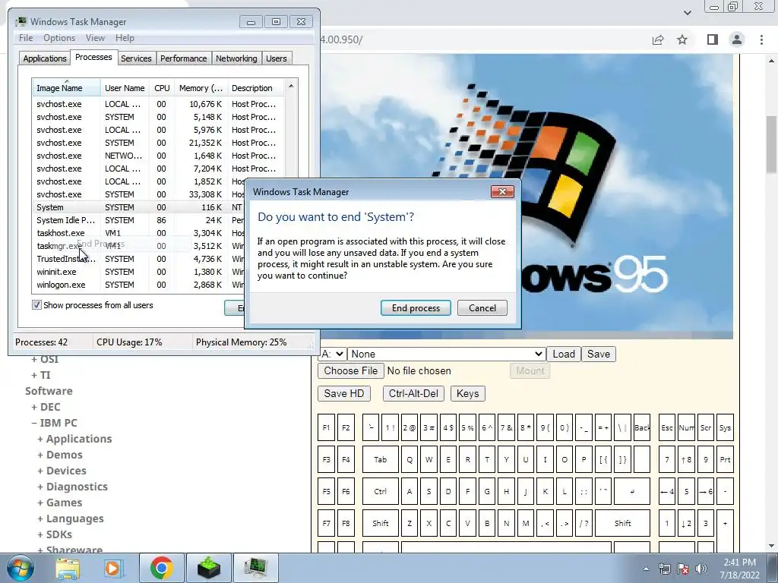This screenshot has width=778, height=583.
Task: Open Task Manager View menu
Action: click(x=95, y=38)
